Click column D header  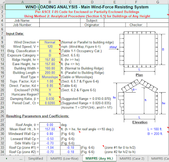click(92, 2)
